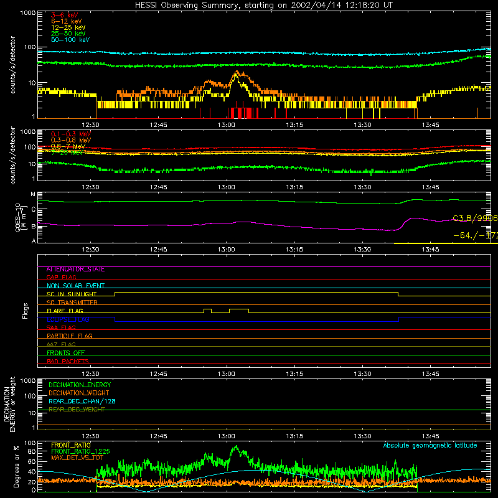The image size is (498, 498).
Task: Click the vertical Flags axis label
Action: [26, 311]
